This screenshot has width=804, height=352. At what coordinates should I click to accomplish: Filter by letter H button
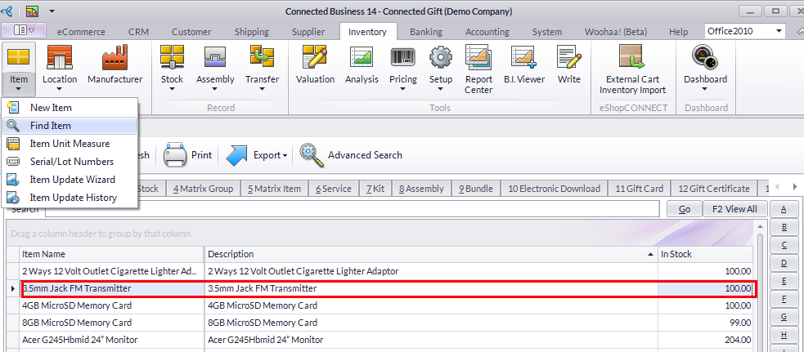[784, 335]
